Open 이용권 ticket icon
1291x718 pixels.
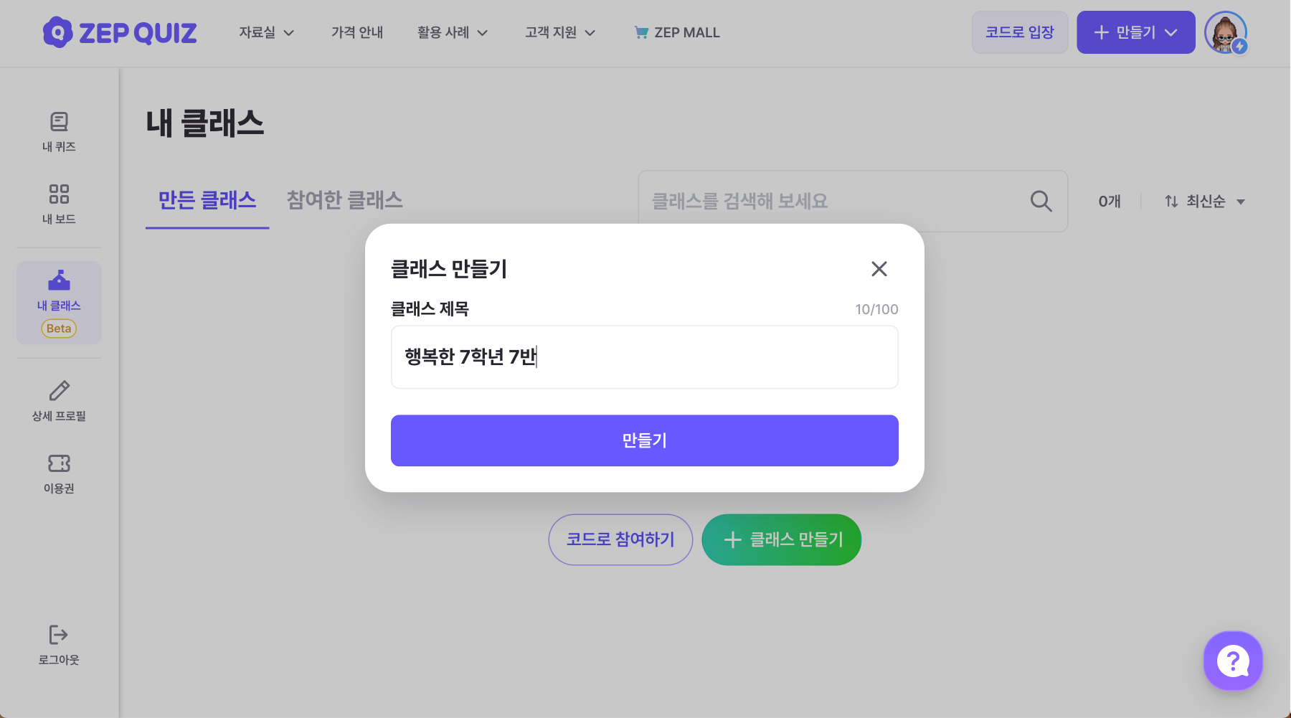point(59,463)
